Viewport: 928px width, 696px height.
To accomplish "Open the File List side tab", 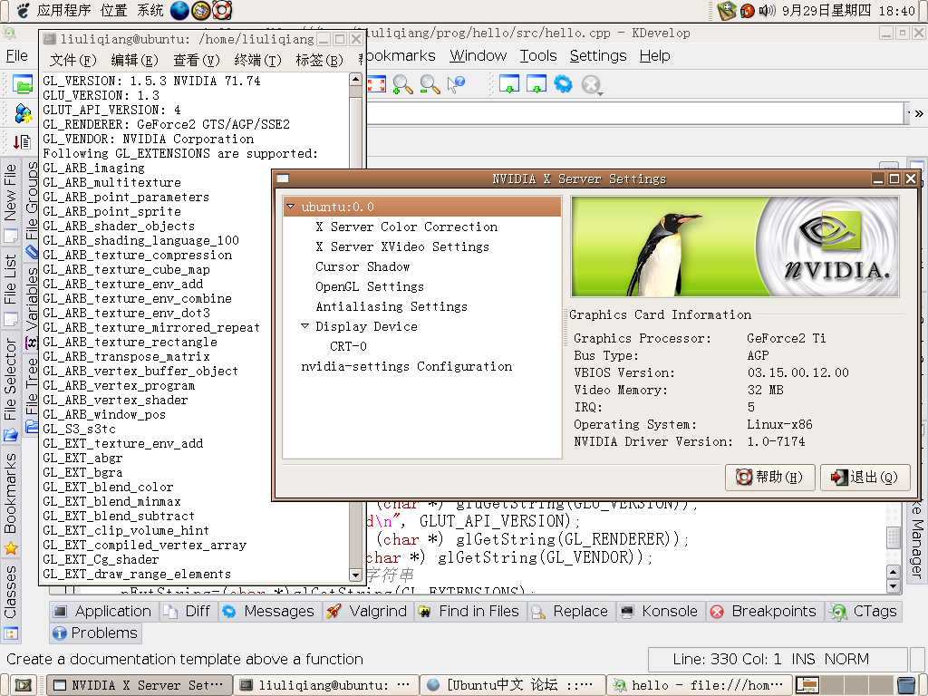I will tap(11, 290).
